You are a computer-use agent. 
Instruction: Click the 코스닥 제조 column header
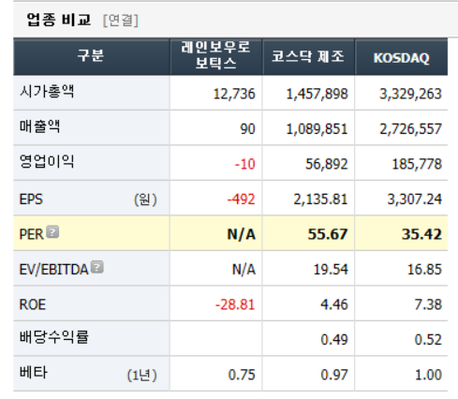point(308,56)
